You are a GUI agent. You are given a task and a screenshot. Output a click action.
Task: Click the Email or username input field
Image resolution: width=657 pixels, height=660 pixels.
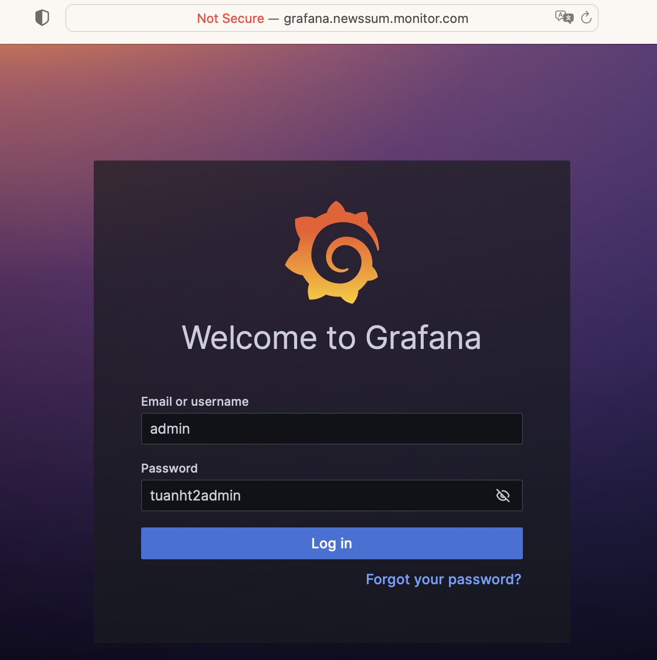point(332,429)
